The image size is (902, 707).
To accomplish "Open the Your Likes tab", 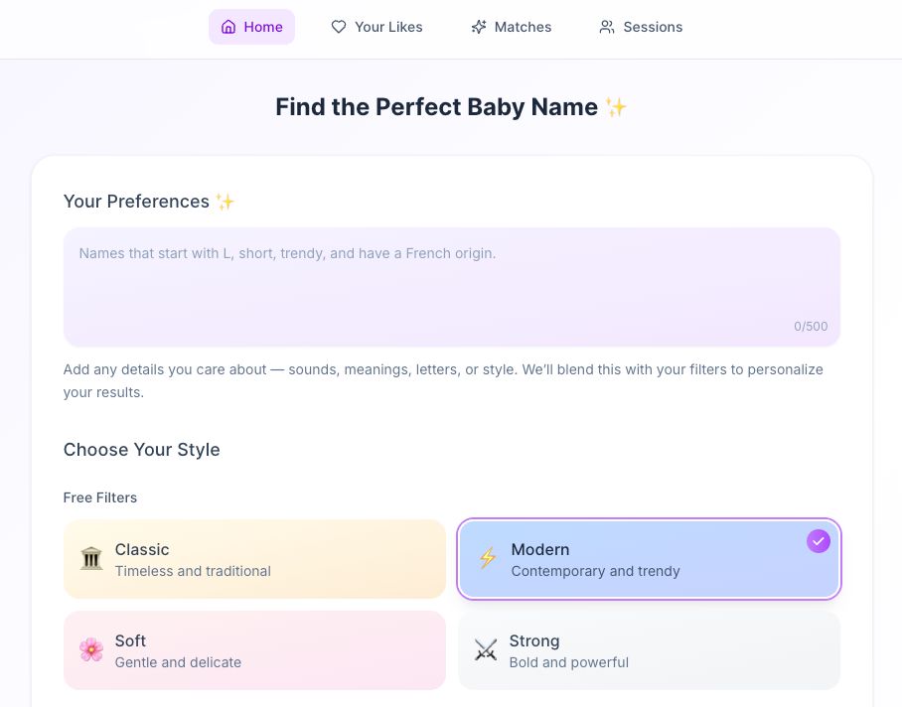I will (x=376, y=27).
